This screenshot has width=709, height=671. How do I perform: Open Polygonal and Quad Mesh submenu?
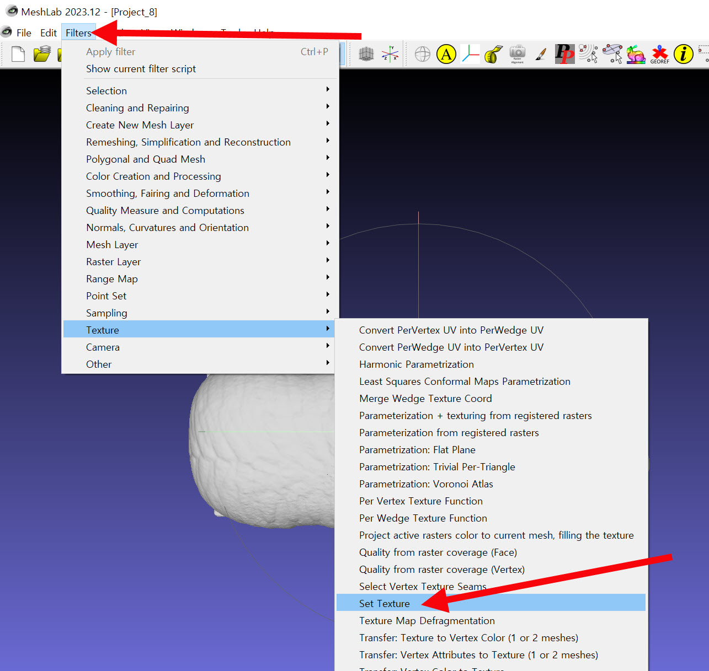coord(200,159)
